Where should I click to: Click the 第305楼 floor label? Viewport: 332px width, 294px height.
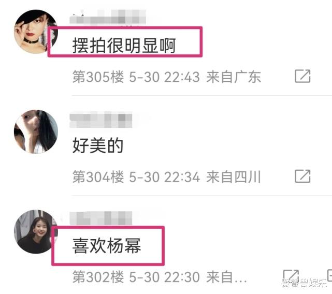pos(98,77)
